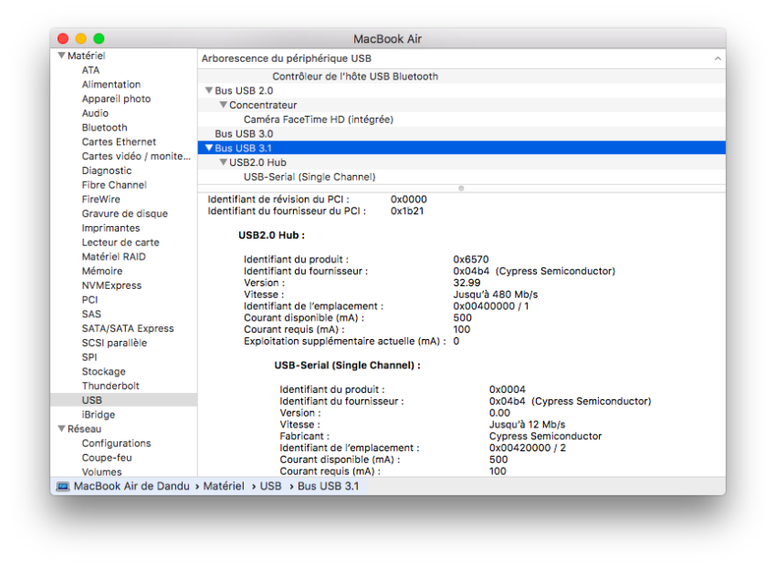
Task: Select Diagnostic in the sidebar
Action: click(x=107, y=170)
